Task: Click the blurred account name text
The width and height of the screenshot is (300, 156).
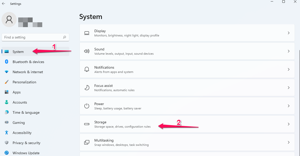Action: (x=30, y=22)
